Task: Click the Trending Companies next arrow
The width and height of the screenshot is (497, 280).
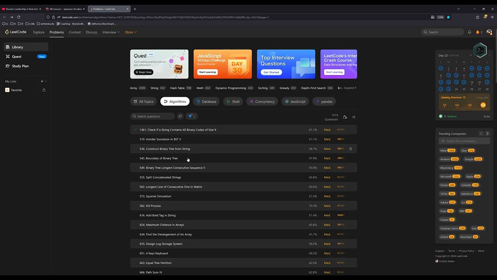Action: tap(487, 134)
